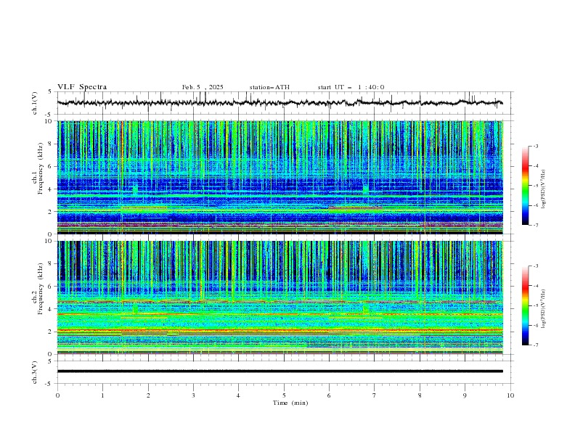The image size is (575, 444).
Task: Click the "-4" tick on ch.2 colorbar
Action: (535, 286)
